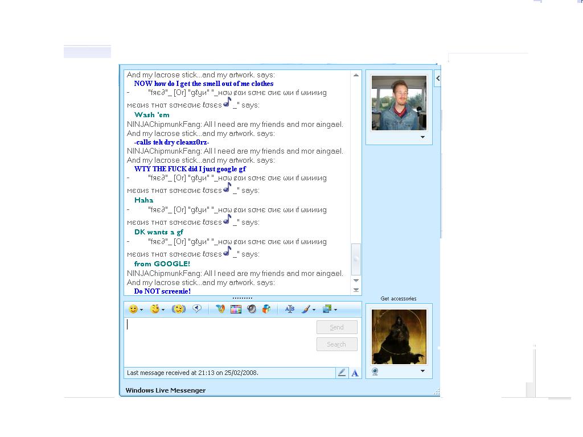Screen dimensions: 583x437
Task: Open the dropdown under the contact's photo
Action: point(423,137)
